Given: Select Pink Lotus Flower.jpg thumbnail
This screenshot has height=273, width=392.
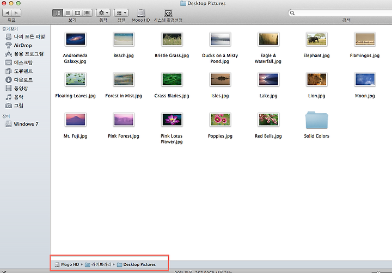Looking at the screenshot, I should point(171,120).
